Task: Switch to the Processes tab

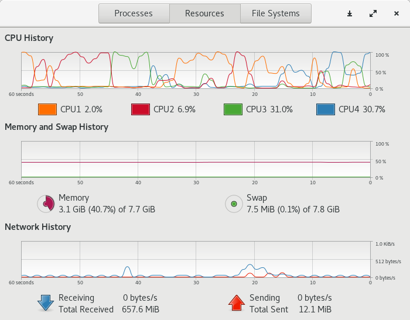Action: point(134,13)
